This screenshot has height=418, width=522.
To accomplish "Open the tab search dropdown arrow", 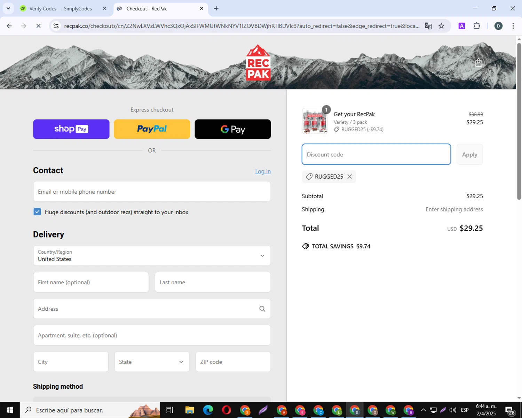I will pos(8,8).
